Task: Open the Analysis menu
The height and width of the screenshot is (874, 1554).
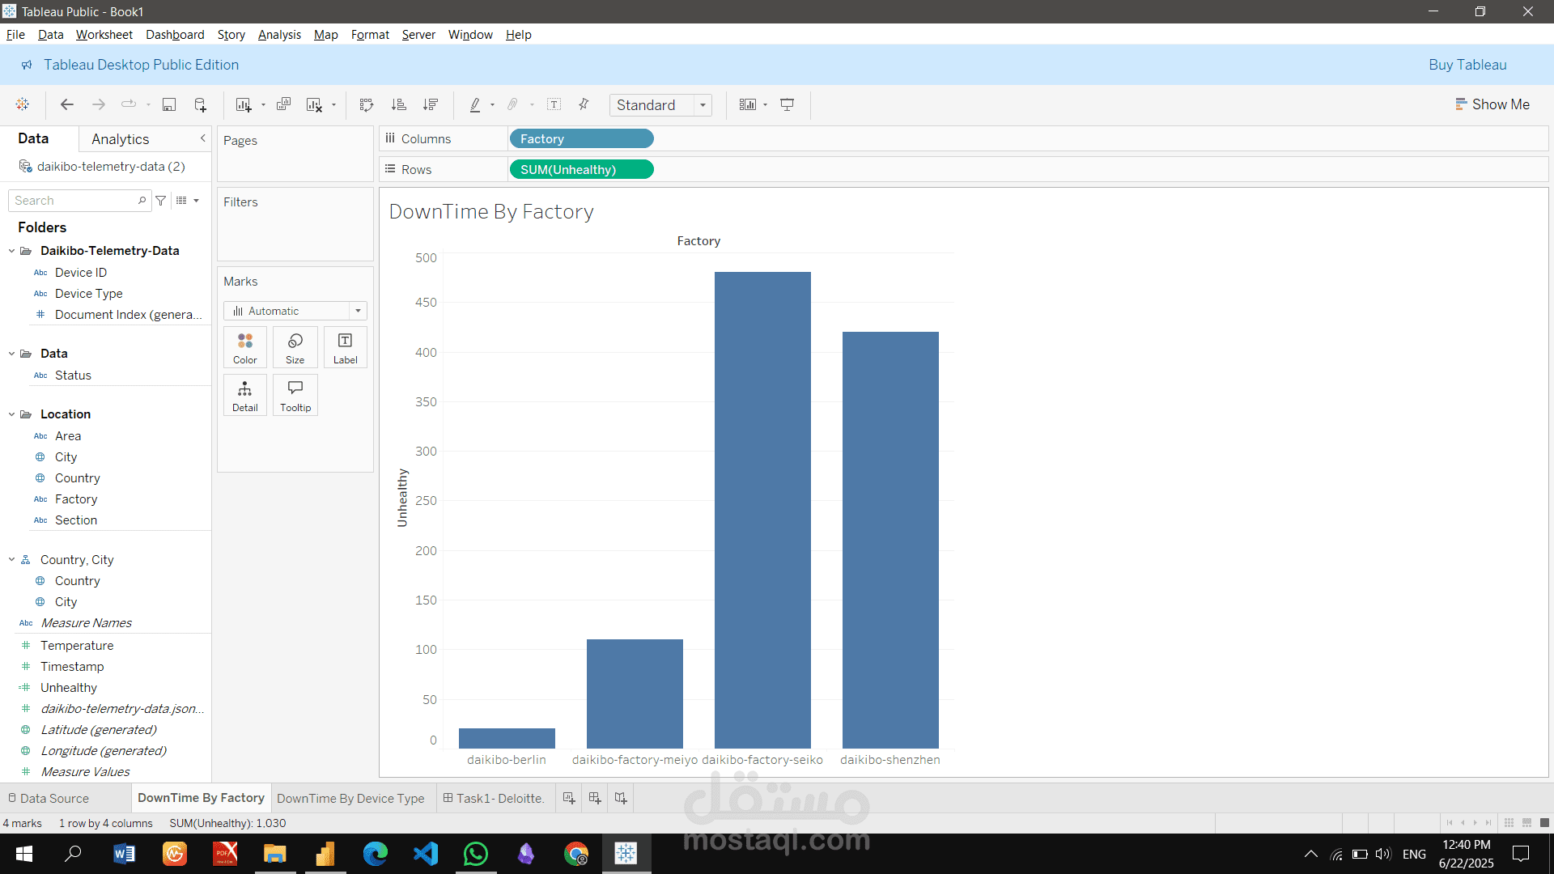Action: 279,35
